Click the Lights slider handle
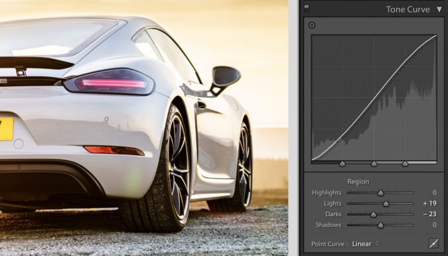The image size is (448, 256). [386, 204]
